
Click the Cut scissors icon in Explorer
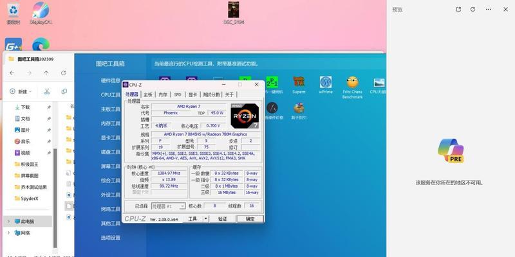47,91
